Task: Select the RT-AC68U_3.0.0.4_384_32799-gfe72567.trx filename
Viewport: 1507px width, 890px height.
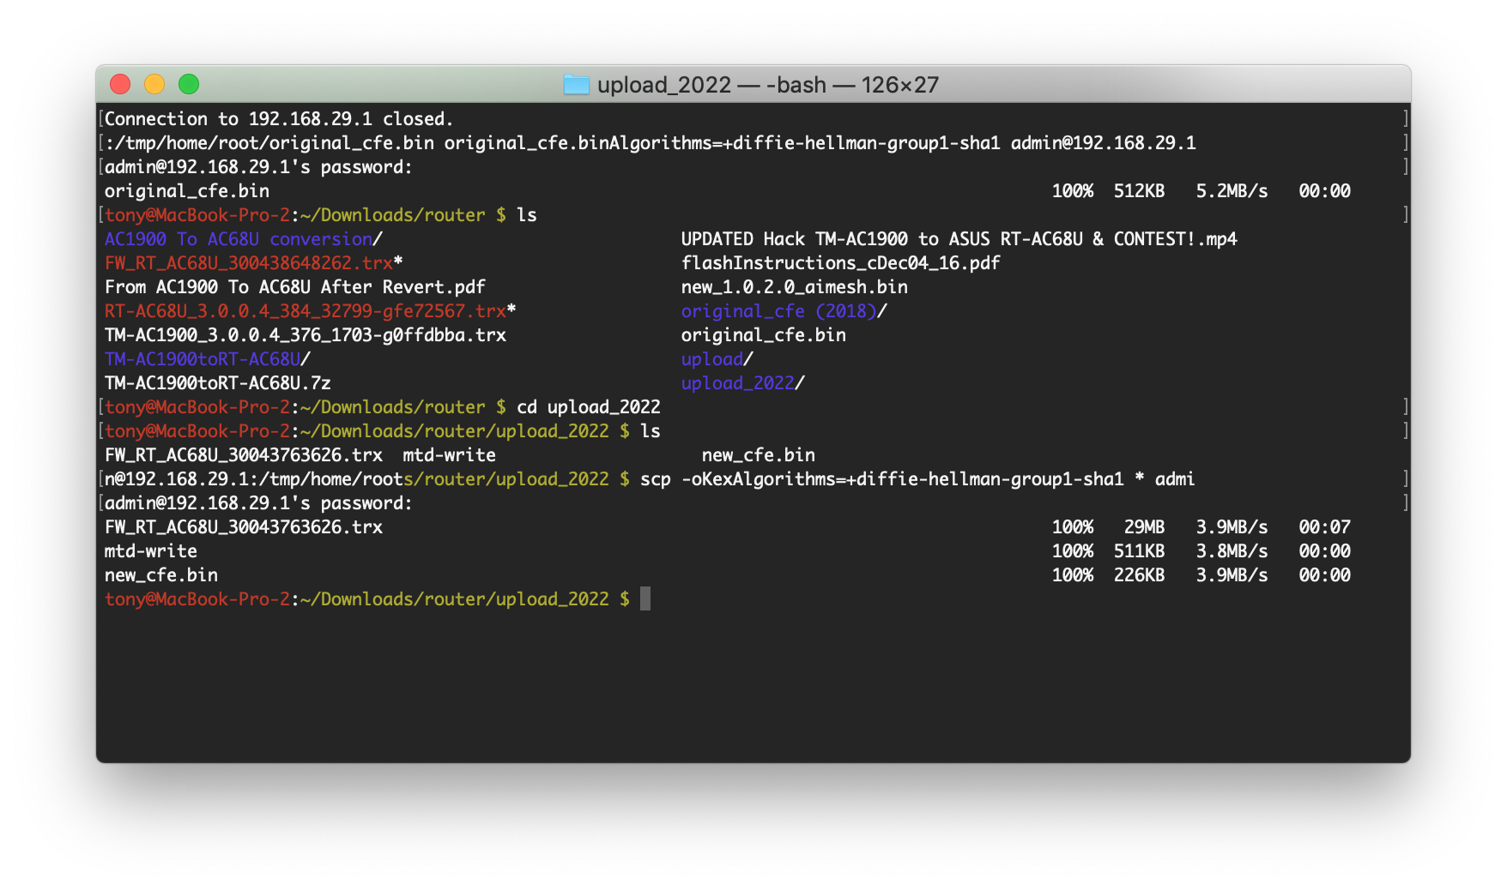Action: pos(305,311)
